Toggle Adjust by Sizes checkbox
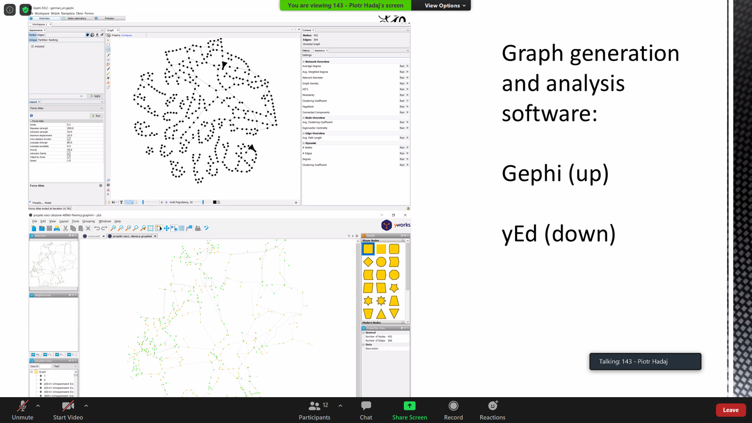The image size is (752, 423). coord(69,157)
